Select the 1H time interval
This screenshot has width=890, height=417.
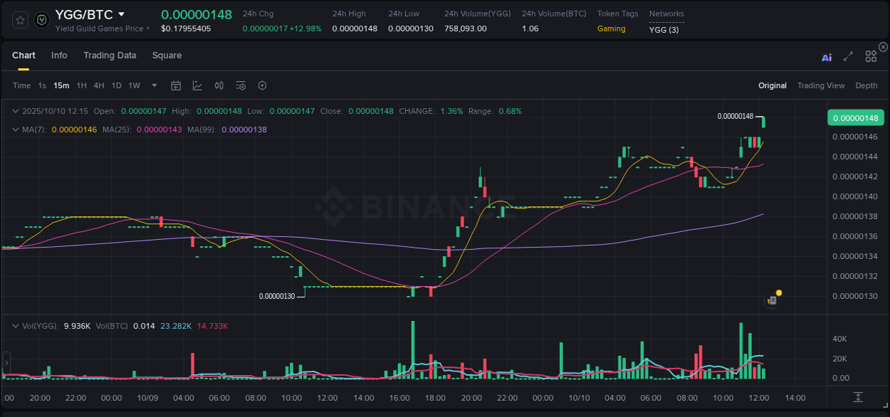pyautogui.click(x=80, y=85)
